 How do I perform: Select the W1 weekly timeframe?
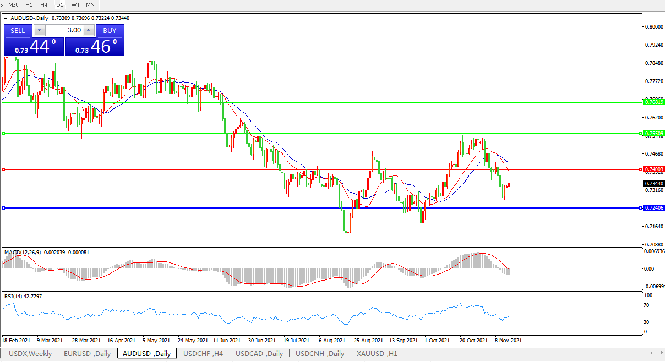[x=75, y=4]
